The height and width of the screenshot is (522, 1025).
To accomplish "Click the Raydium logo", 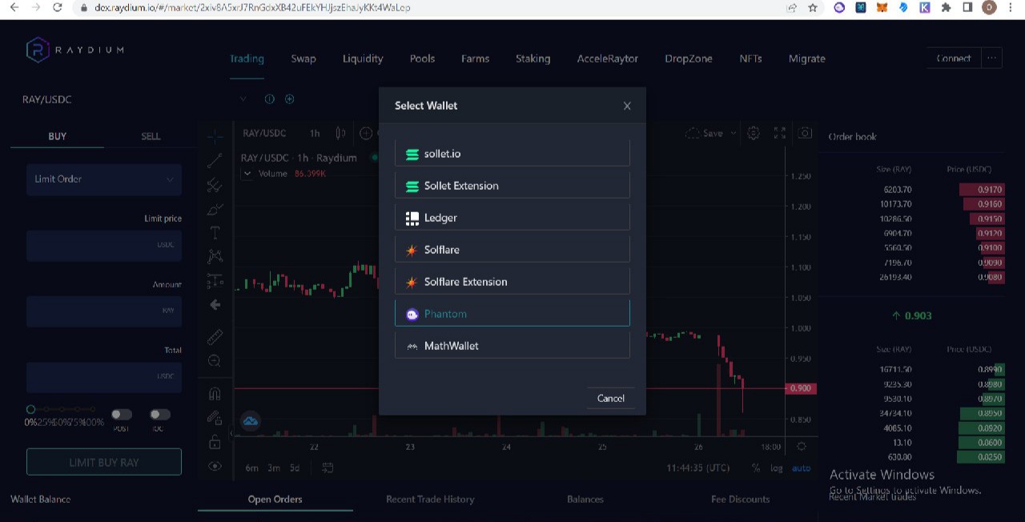I will click(75, 50).
